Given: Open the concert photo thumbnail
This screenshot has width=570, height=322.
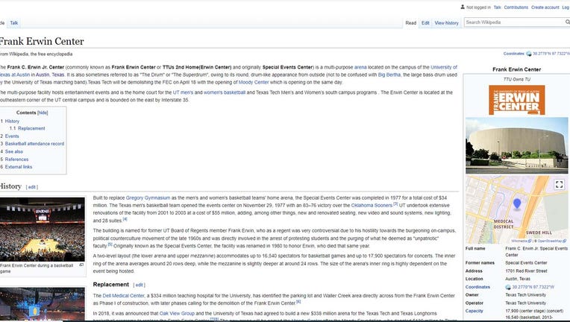Looking at the screenshot, I should (43, 304).
